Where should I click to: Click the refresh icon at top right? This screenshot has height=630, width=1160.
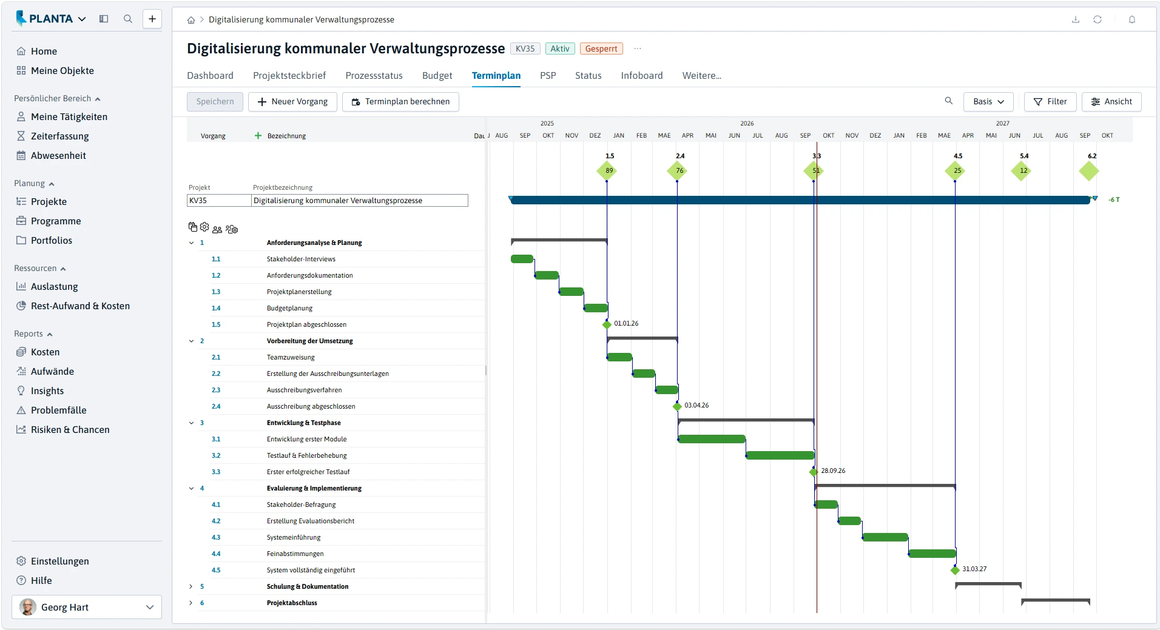[1098, 19]
